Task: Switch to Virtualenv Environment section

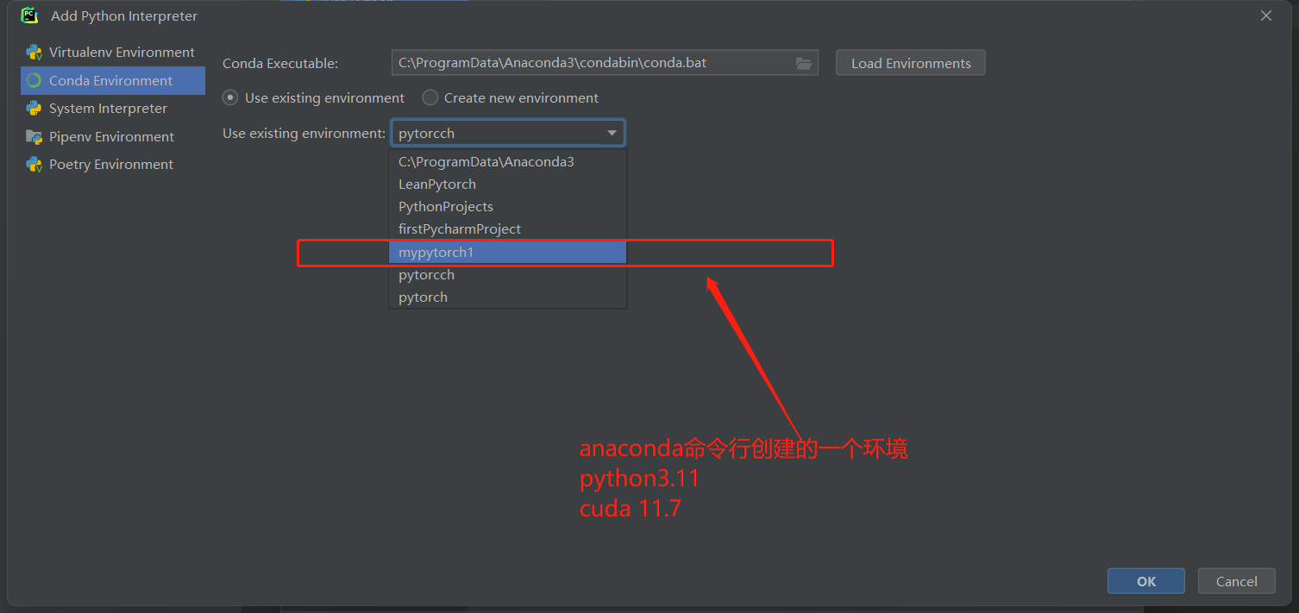Action: click(x=122, y=53)
